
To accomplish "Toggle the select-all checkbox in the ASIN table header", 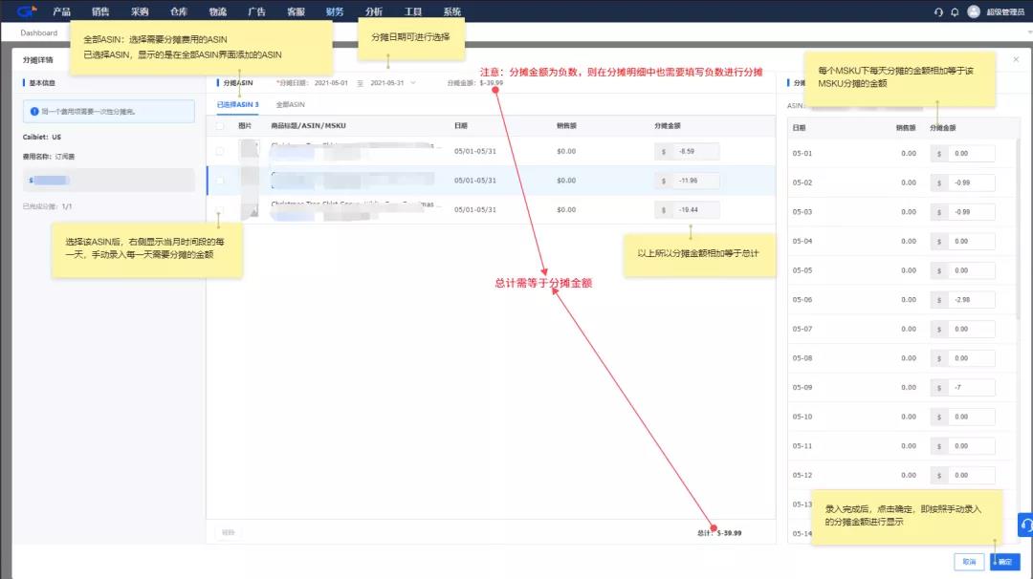I will click(x=220, y=126).
